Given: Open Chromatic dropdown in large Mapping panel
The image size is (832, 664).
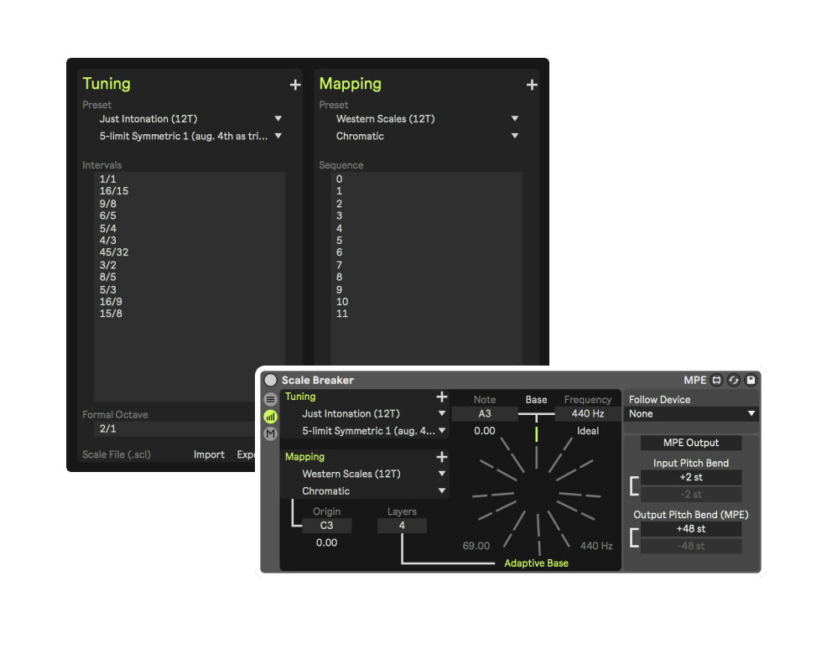Looking at the screenshot, I should tap(427, 137).
